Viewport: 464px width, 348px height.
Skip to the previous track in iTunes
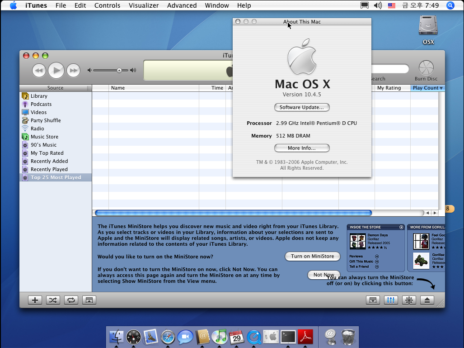[39, 71]
